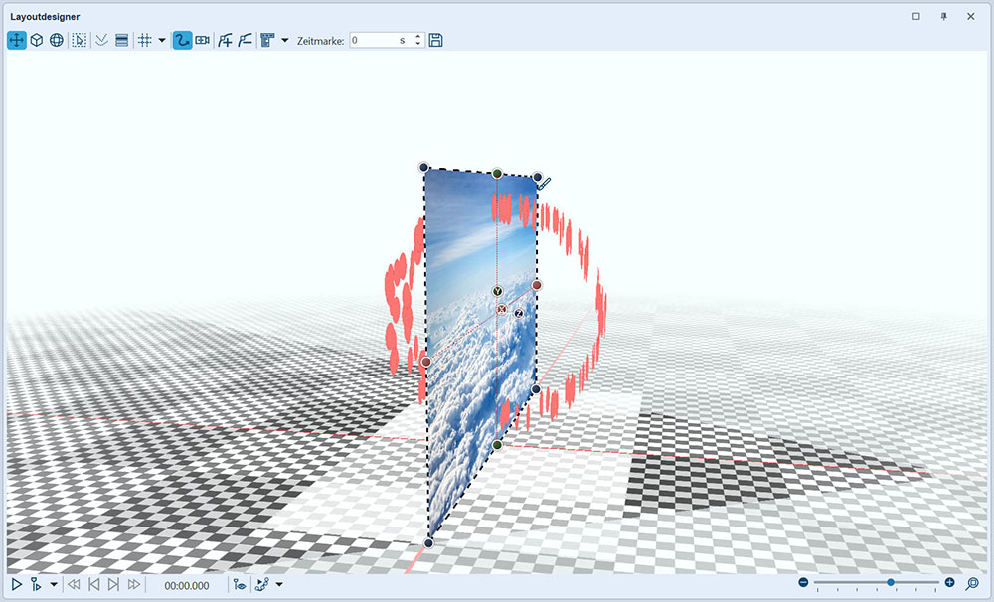
Task: Save the time mark with disk icon
Action: [x=435, y=40]
